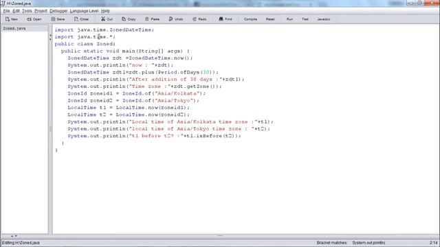Click the 'LocalTime t1 = LocalTime.now(zoneid1);' line
The height and width of the screenshot is (247, 440).
point(129,108)
